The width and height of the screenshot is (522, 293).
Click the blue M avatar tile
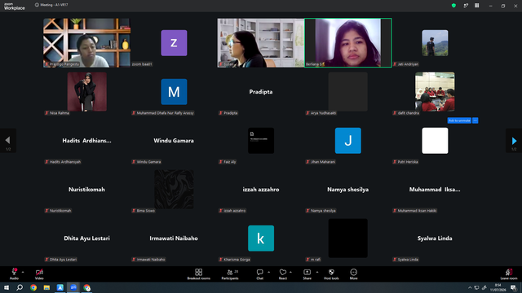pyautogui.click(x=174, y=92)
